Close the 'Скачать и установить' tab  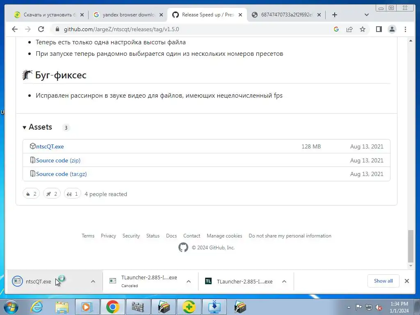[x=82, y=15]
